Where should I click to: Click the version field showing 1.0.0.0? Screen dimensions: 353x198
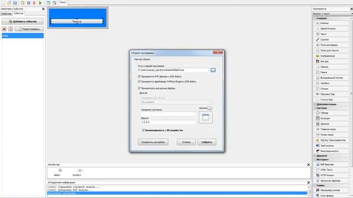(x=168, y=122)
